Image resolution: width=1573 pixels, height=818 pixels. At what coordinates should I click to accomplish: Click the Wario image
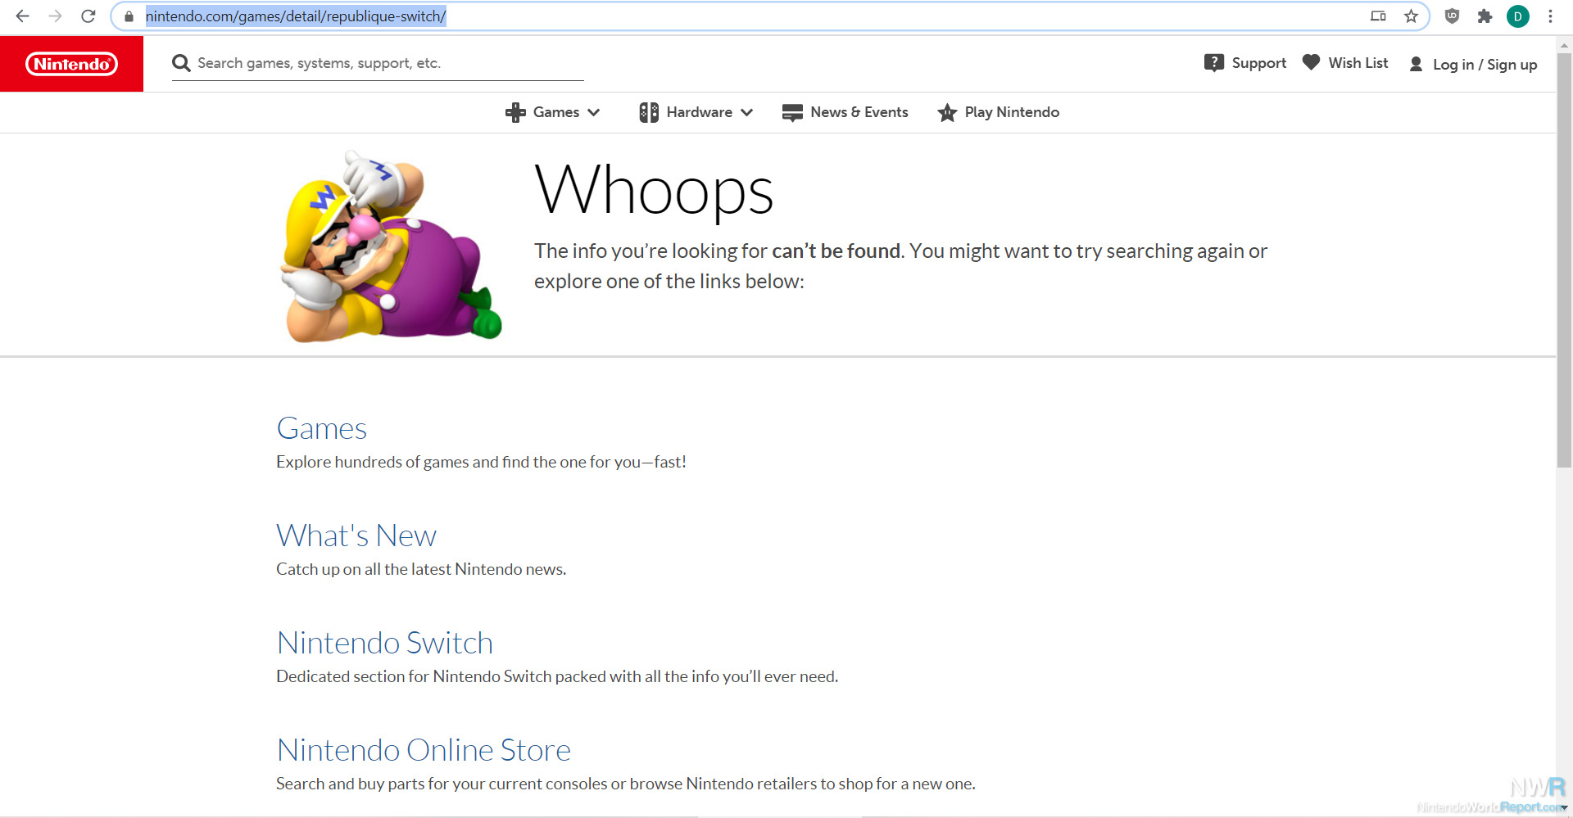pyautogui.click(x=391, y=246)
